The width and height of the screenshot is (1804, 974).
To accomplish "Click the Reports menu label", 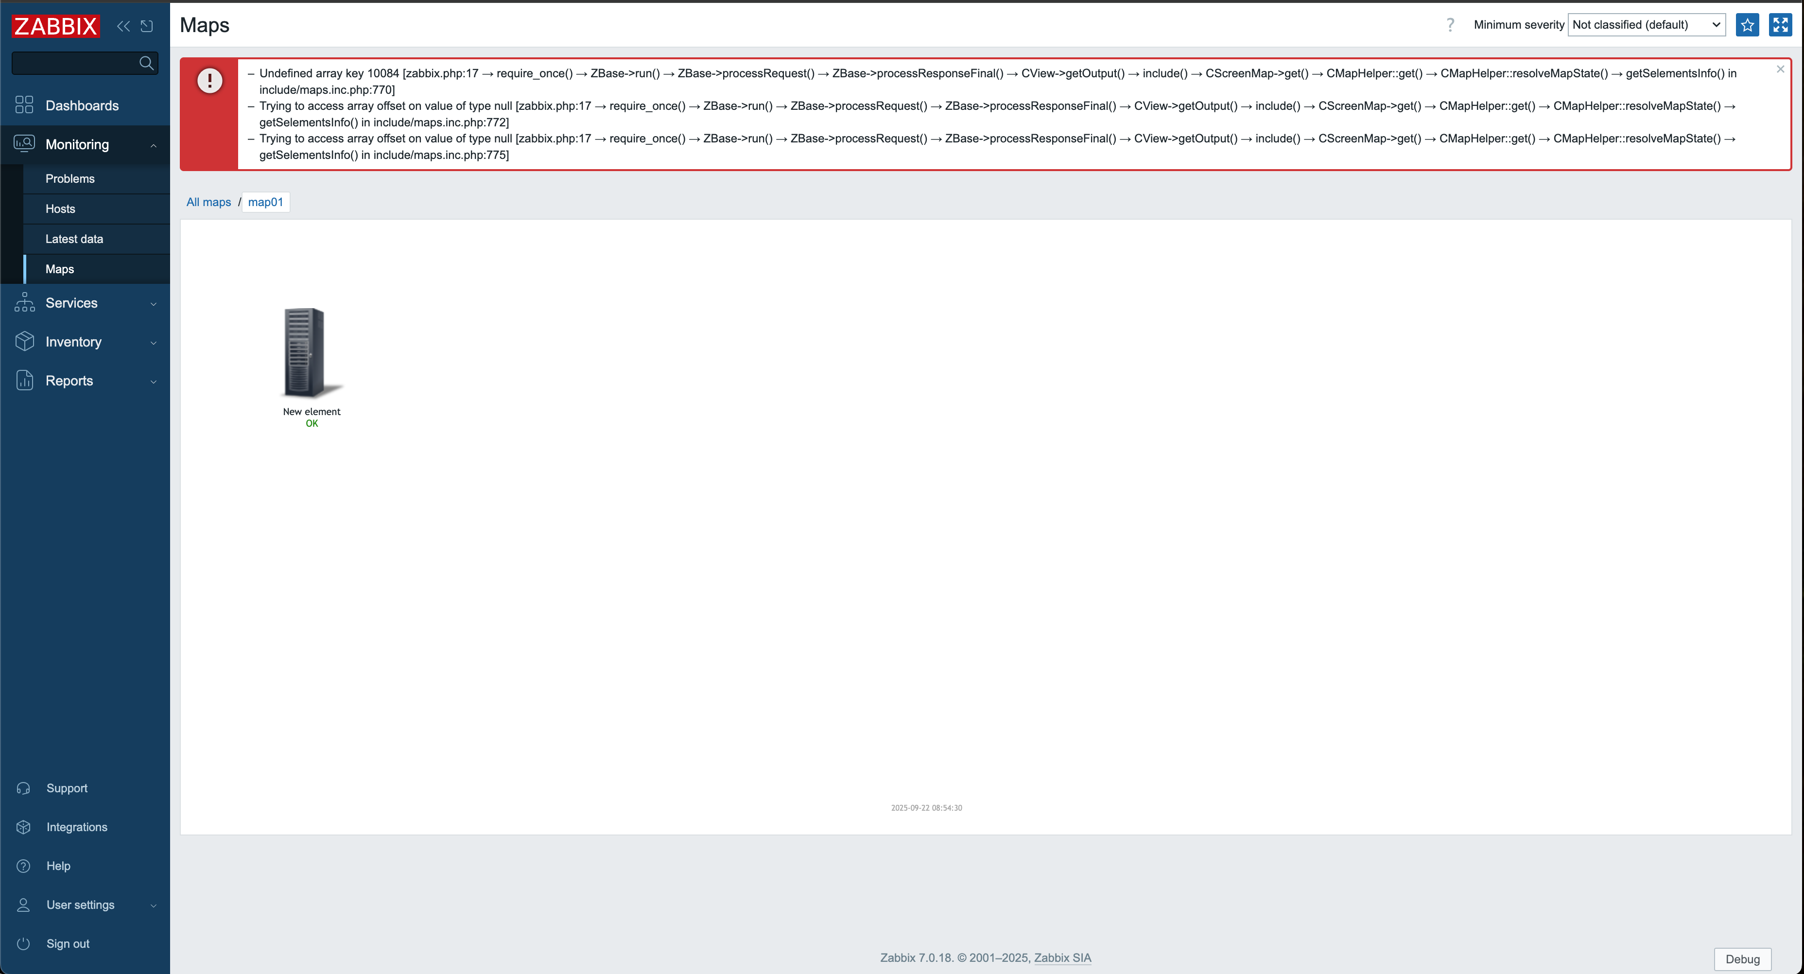I will click(x=69, y=380).
